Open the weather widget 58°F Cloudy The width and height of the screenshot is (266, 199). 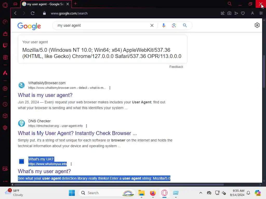[x=14, y=193]
